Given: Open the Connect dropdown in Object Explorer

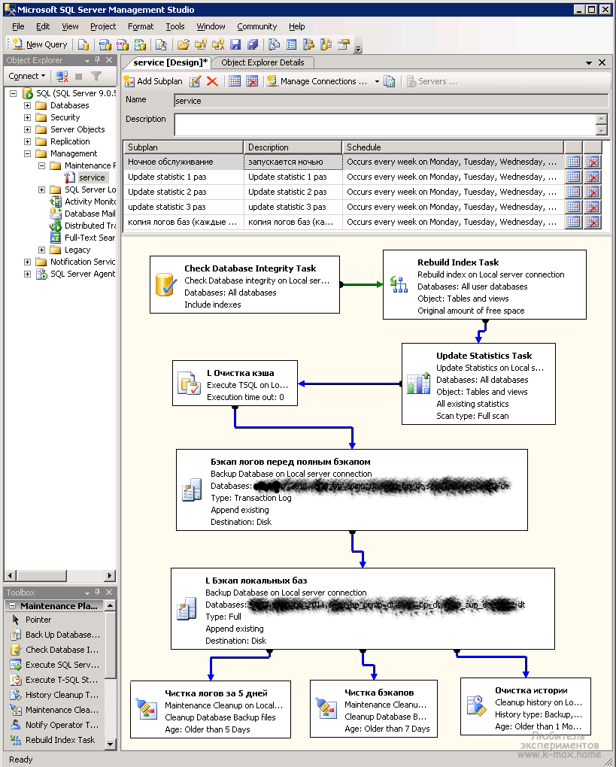Looking at the screenshot, I should (27, 76).
